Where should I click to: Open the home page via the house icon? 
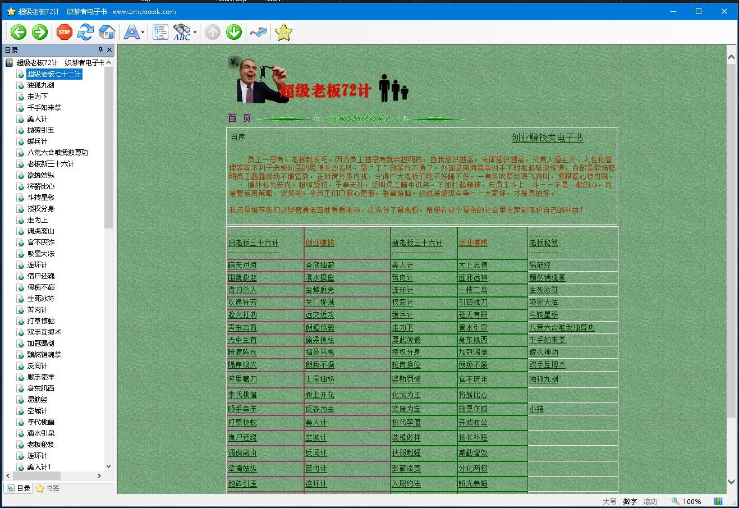click(107, 32)
